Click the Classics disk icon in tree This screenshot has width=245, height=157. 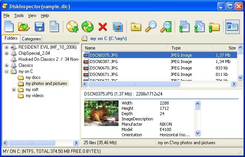click(14, 65)
